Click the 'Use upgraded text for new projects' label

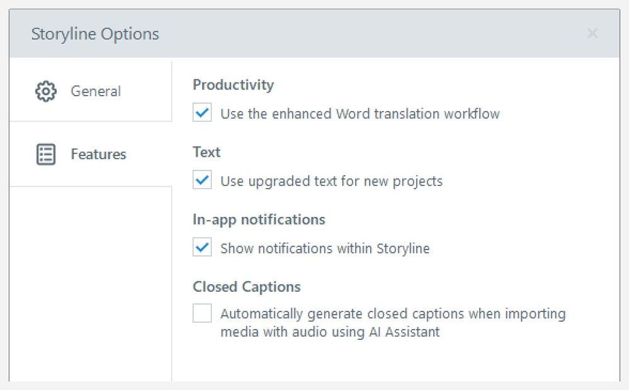click(331, 181)
